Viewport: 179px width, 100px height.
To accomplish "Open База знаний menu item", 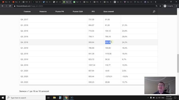I will click(109, 11).
